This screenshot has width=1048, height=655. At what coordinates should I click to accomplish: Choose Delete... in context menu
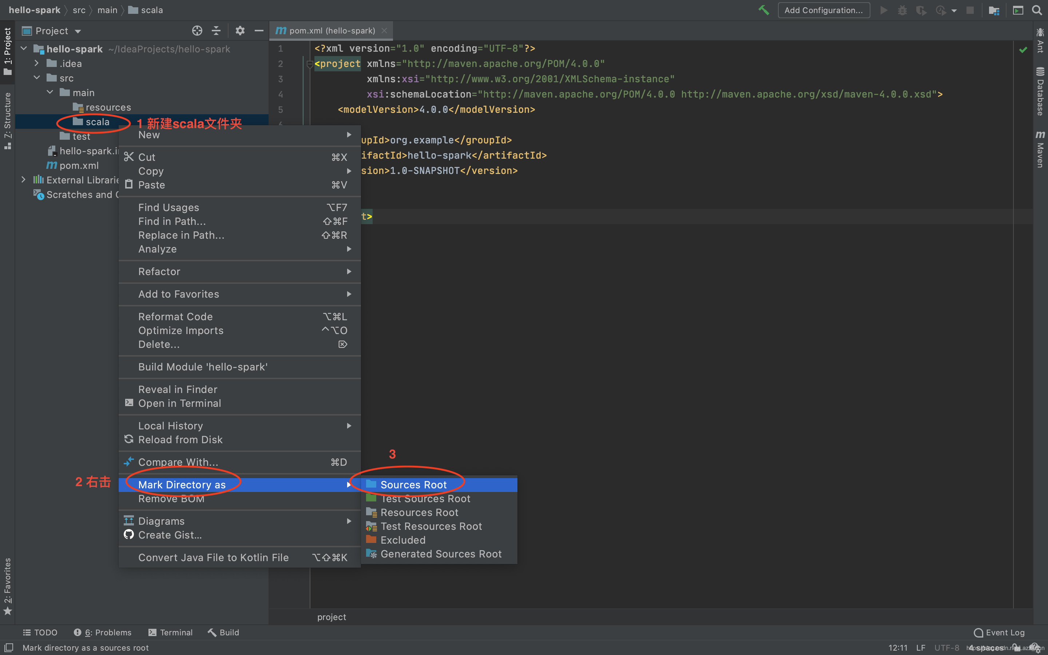tap(239, 344)
